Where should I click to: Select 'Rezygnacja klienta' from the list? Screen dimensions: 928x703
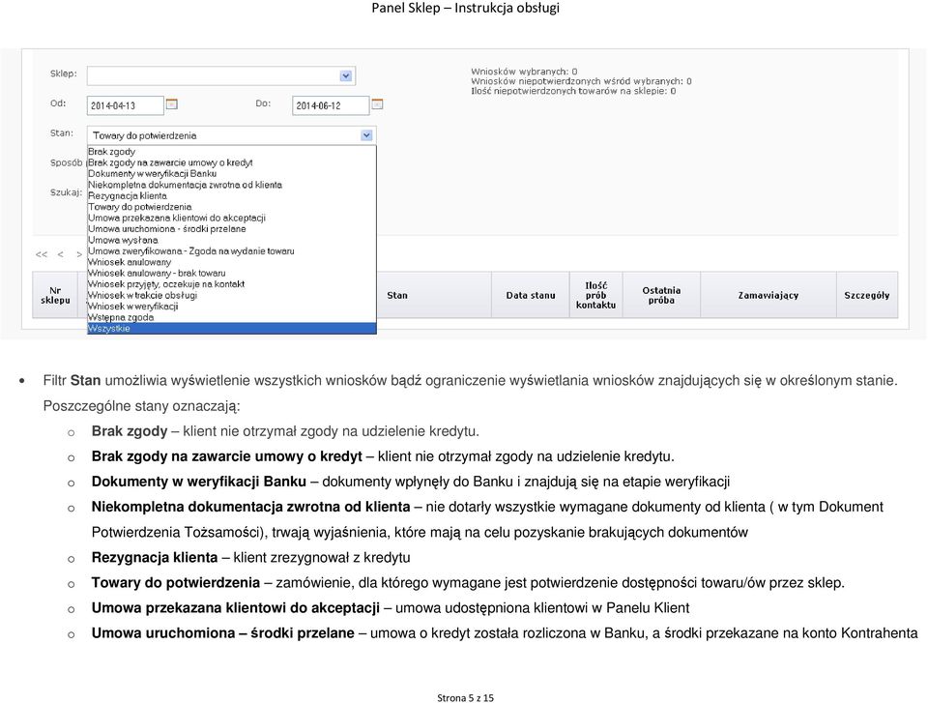pyautogui.click(x=231, y=195)
